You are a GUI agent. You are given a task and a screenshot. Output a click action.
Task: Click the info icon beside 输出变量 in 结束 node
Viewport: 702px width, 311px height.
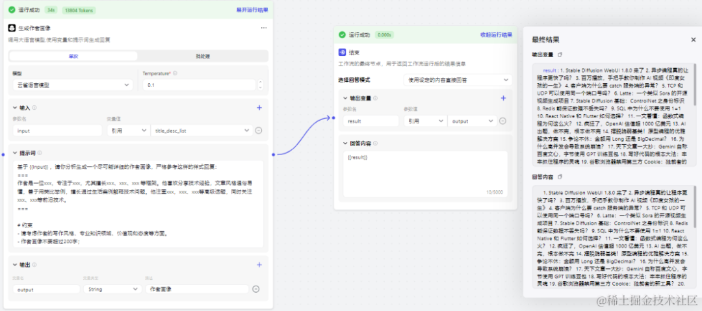375,98
